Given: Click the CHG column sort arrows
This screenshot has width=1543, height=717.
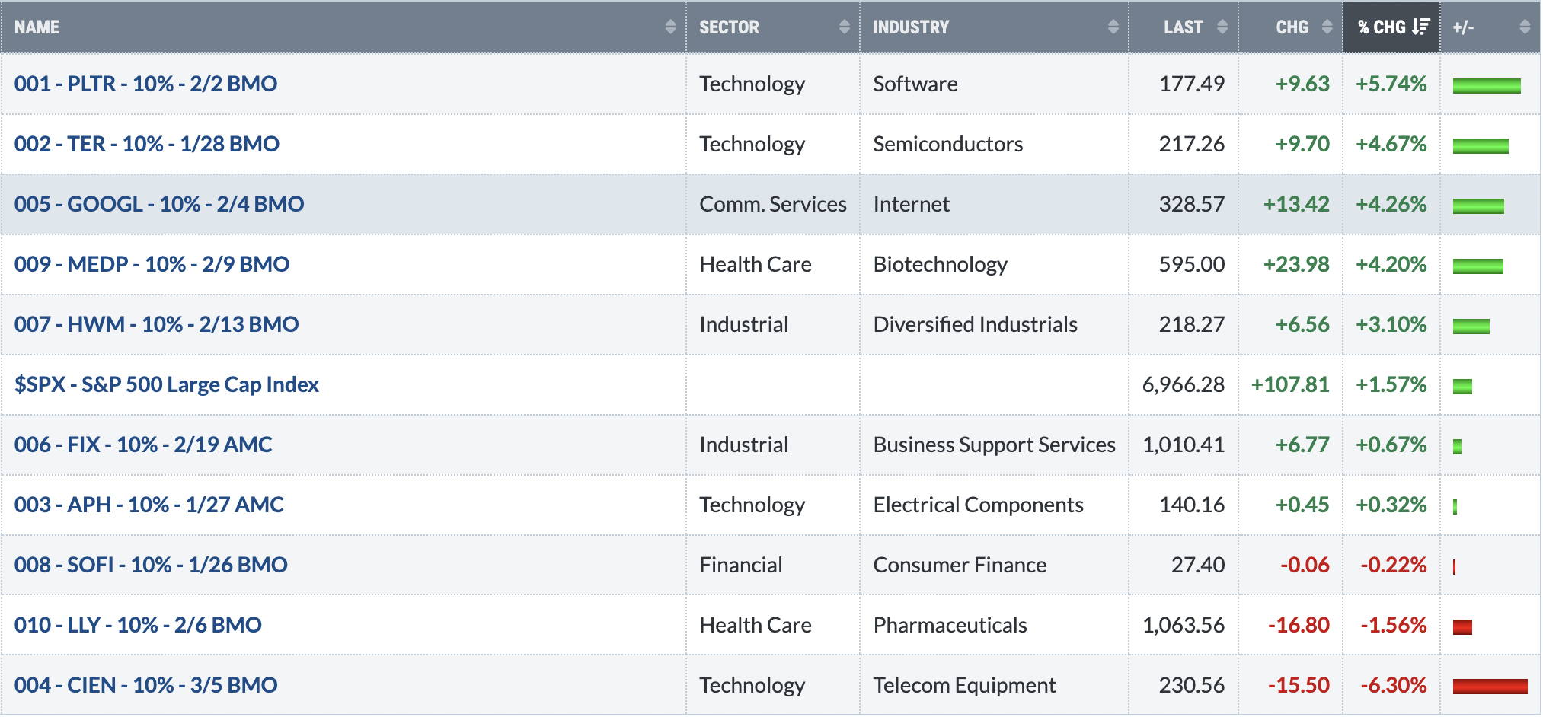Looking at the screenshot, I should (x=1327, y=27).
